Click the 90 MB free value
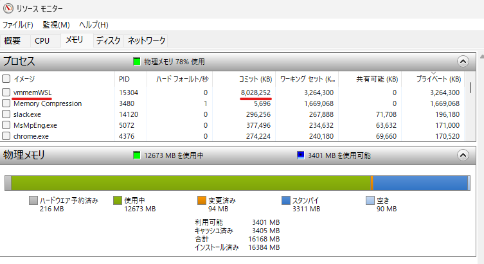This screenshot has height=264, width=484. point(386,209)
